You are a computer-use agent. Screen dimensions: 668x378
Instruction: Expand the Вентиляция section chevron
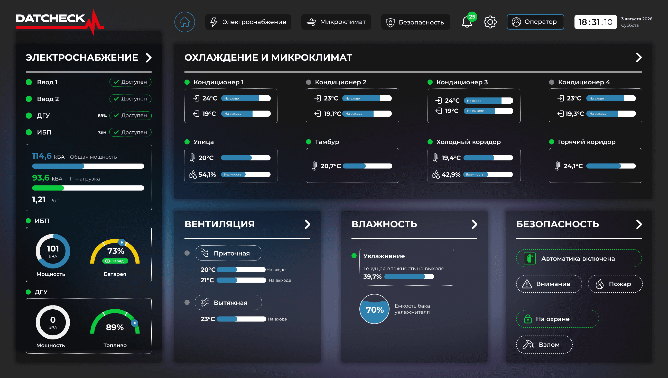click(x=308, y=224)
